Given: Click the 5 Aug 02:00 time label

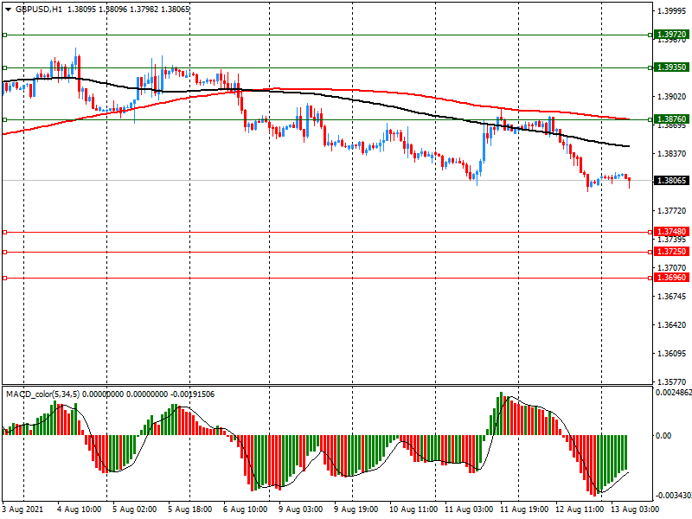Looking at the screenshot, I should click(135, 509).
